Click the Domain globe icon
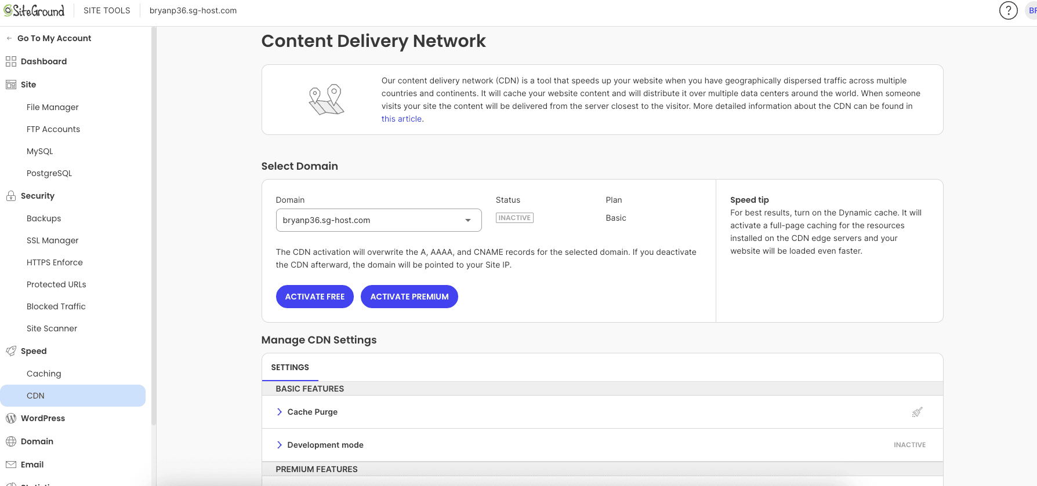The image size is (1037, 486). coord(11,441)
